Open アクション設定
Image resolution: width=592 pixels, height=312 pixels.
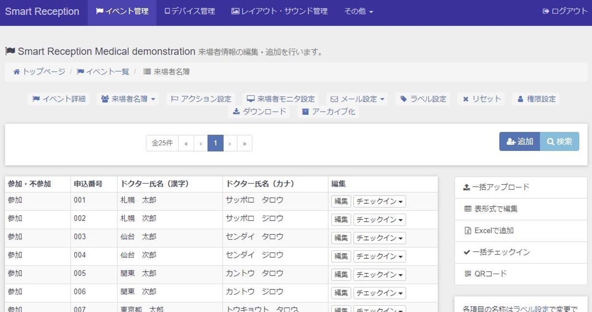[201, 99]
